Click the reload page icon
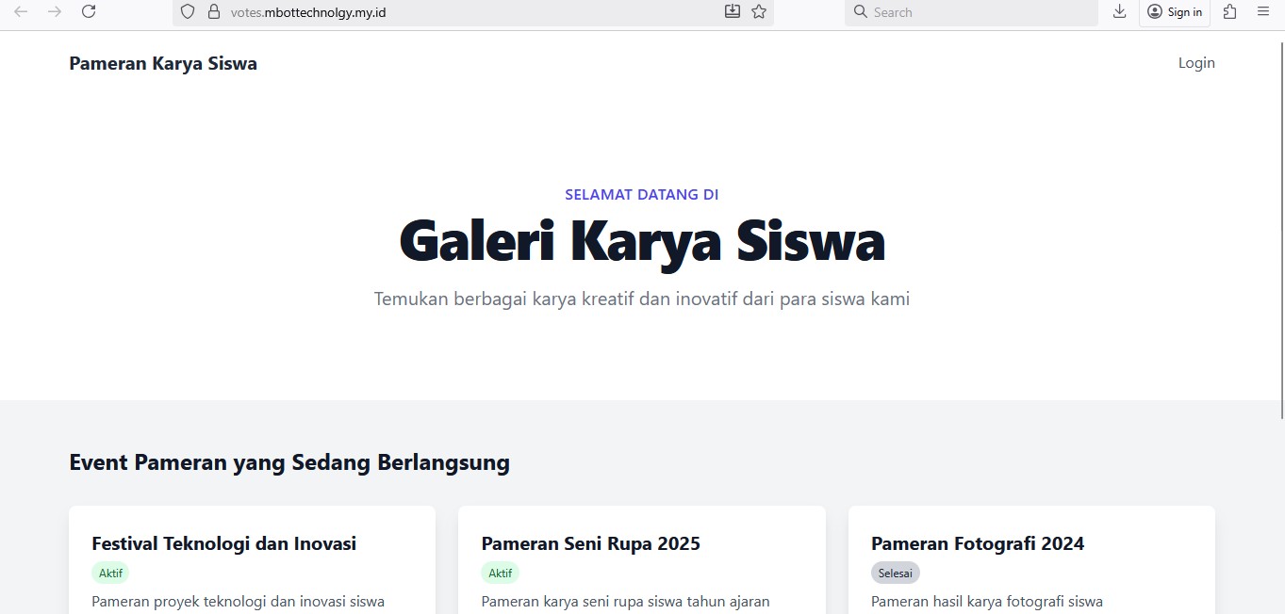 [x=89, y=12]
